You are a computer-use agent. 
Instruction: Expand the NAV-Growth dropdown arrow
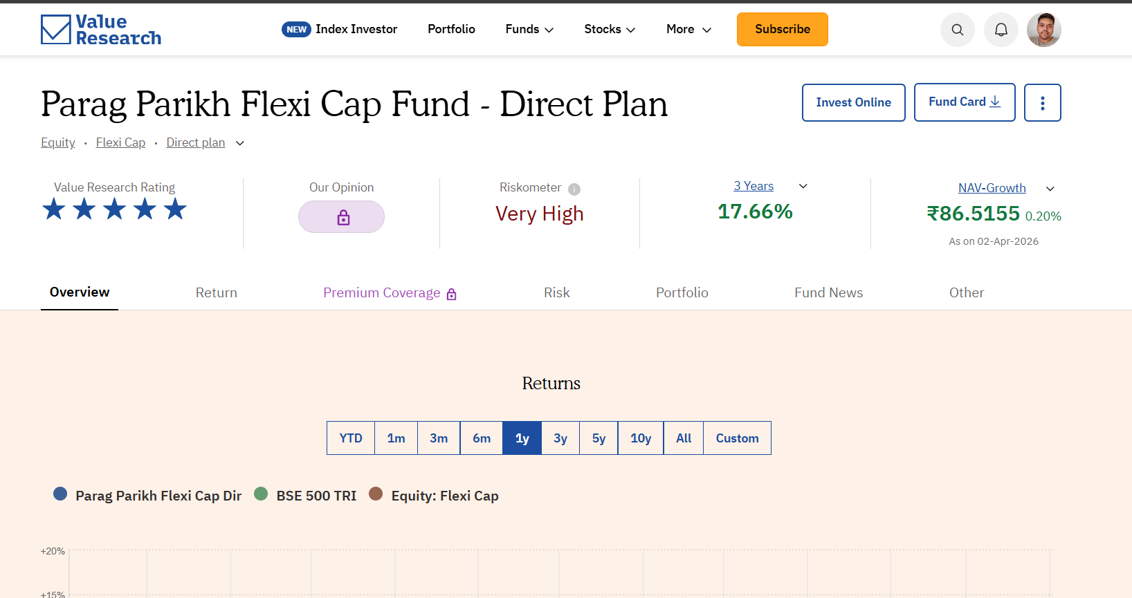tap(1050, 189)
